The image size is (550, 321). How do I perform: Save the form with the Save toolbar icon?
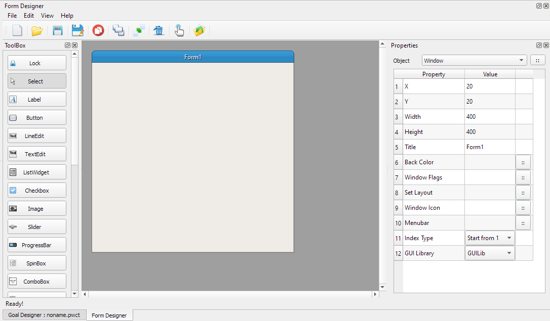[x=57, y=30]
